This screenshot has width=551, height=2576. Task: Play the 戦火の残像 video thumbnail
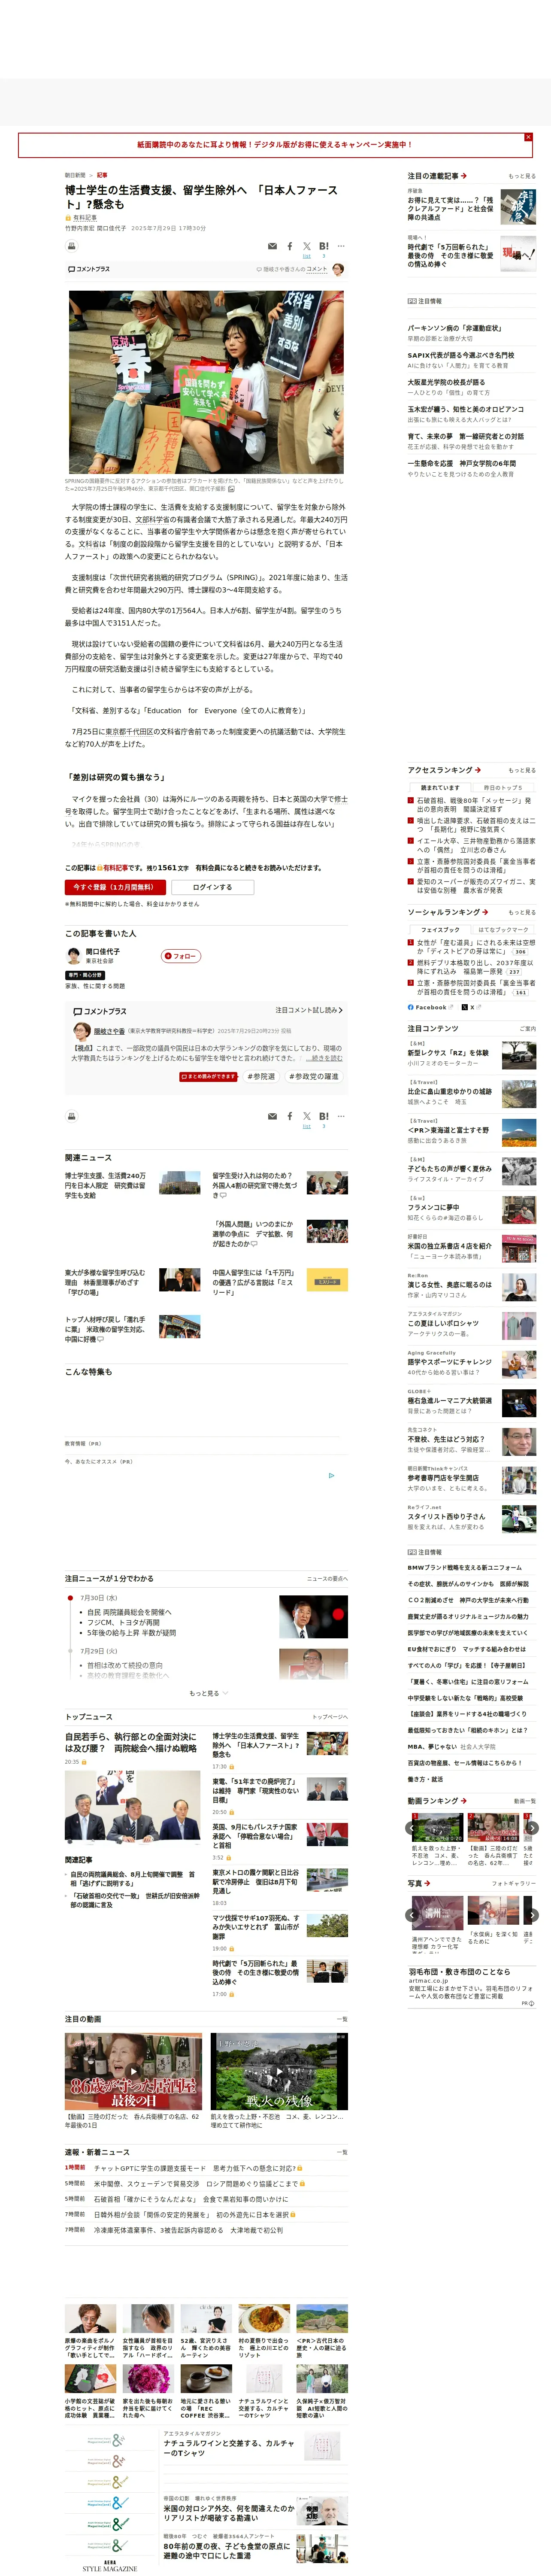(279, 2071)
